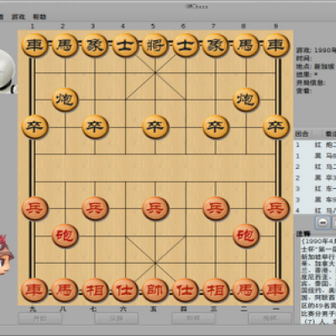Select the red elephant 相 on file 三
Screen dimensions: 336x336
[216, 290]
